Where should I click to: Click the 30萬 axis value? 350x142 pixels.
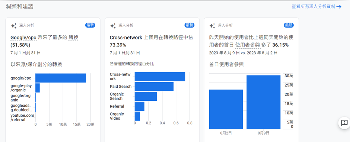(x=289, y=76)
